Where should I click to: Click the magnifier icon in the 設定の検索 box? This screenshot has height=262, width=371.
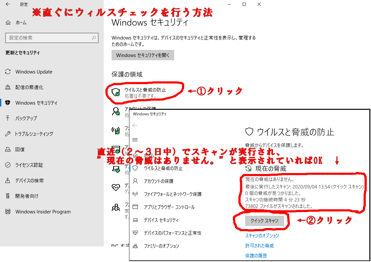pos(94,38)
